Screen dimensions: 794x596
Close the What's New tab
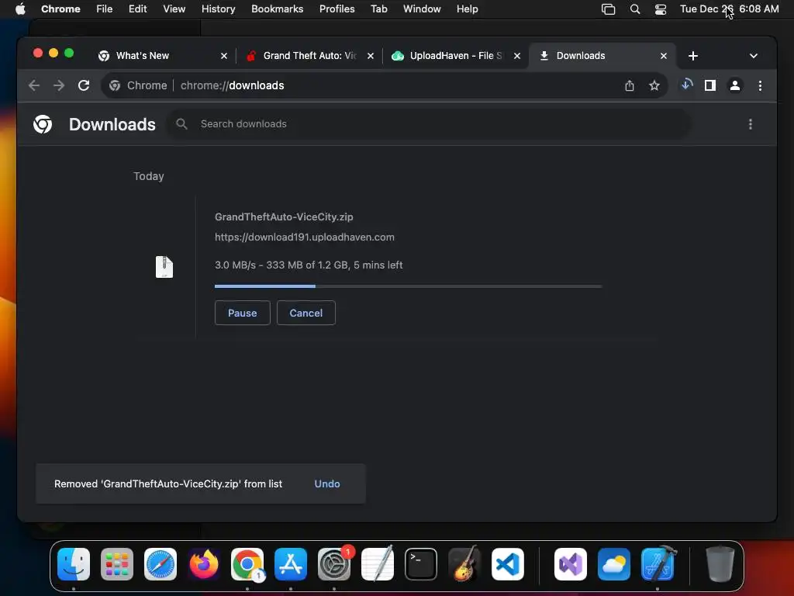[224, 56]
